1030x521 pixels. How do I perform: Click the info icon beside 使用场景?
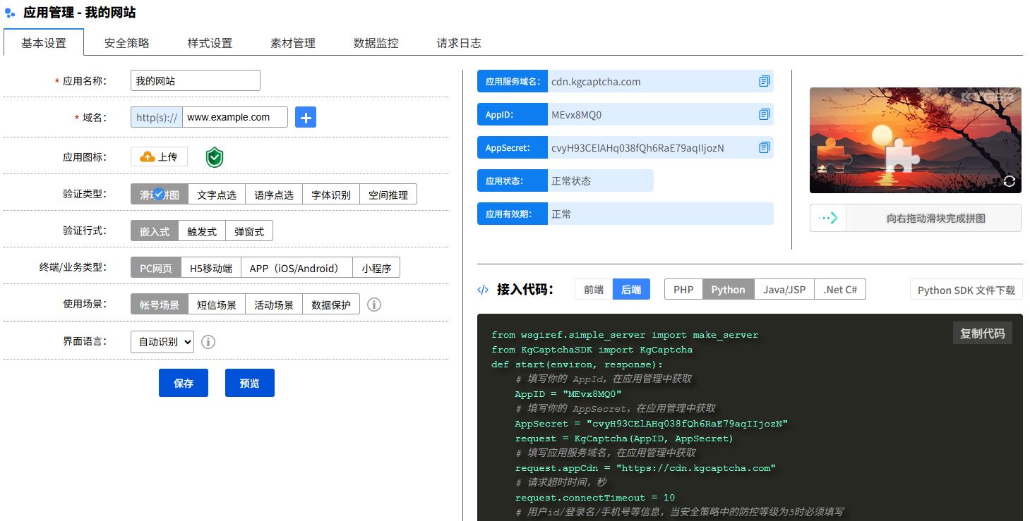[374, 305]
